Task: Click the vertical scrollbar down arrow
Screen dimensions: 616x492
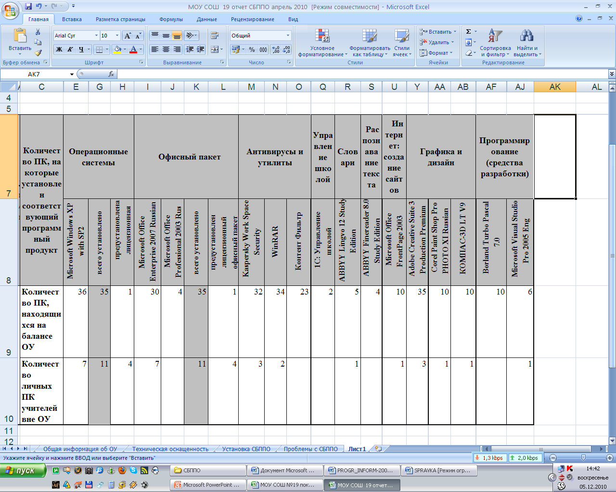Action: pyautogui.click(x=612, y=441)
